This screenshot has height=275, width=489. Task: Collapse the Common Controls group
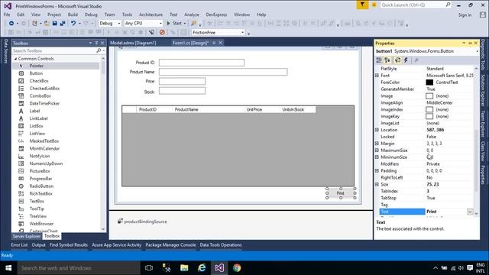16,59
